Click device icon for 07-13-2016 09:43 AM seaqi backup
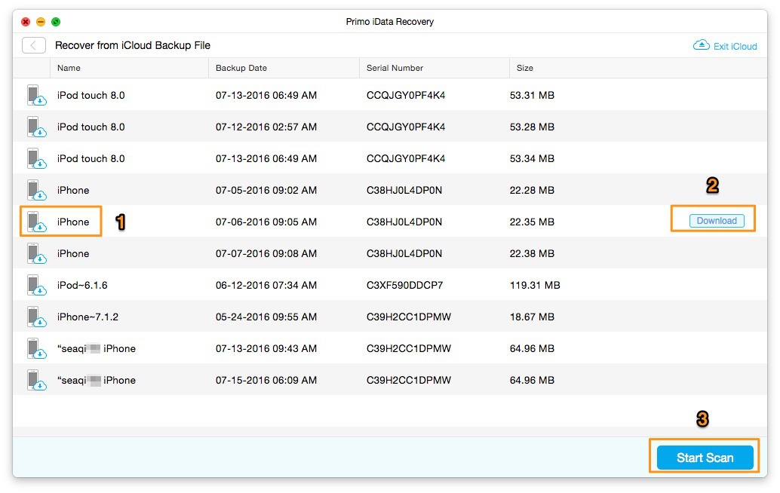The height and width of the screenshot is (493, 780). click(x=36, y=349)
